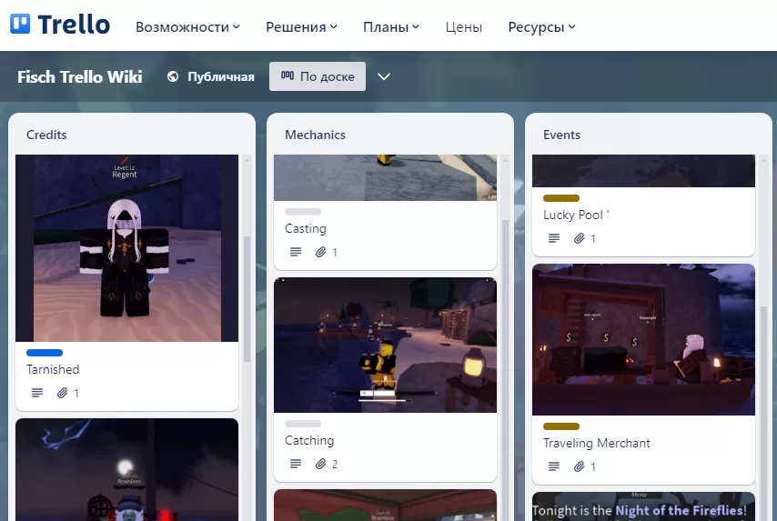Open the Цены pricing link

pos(464,27)
